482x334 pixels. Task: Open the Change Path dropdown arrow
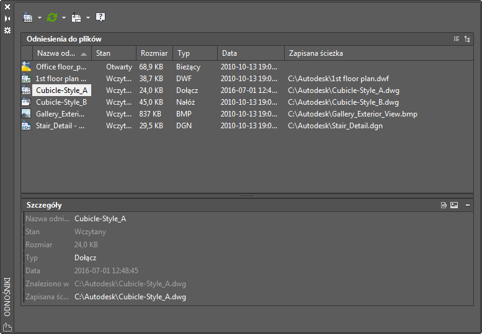coord(87,17)
